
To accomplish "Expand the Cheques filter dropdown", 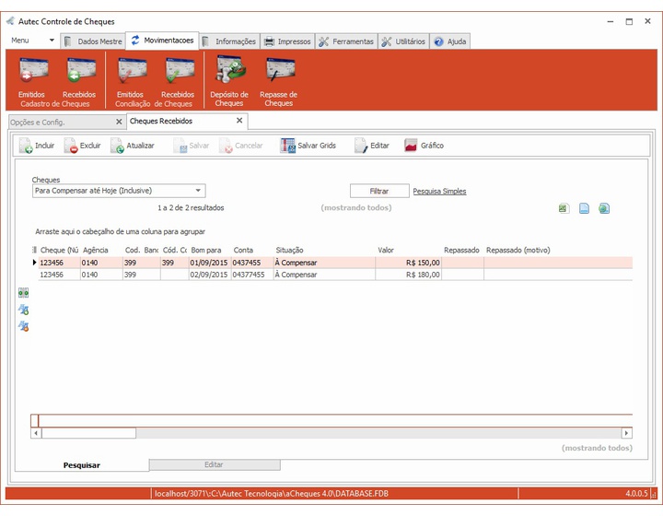I will pyautogui.click(x=198, y=191).
